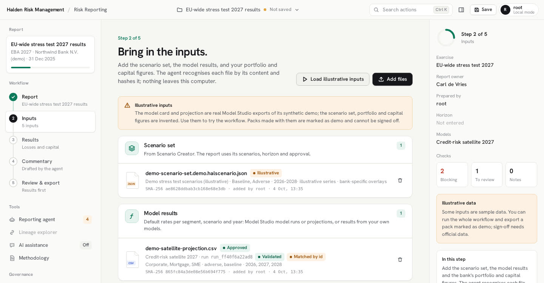This screenshot has height=283, width=544.
Task: Click the Validated tag
Action: [x=270, y=257]
